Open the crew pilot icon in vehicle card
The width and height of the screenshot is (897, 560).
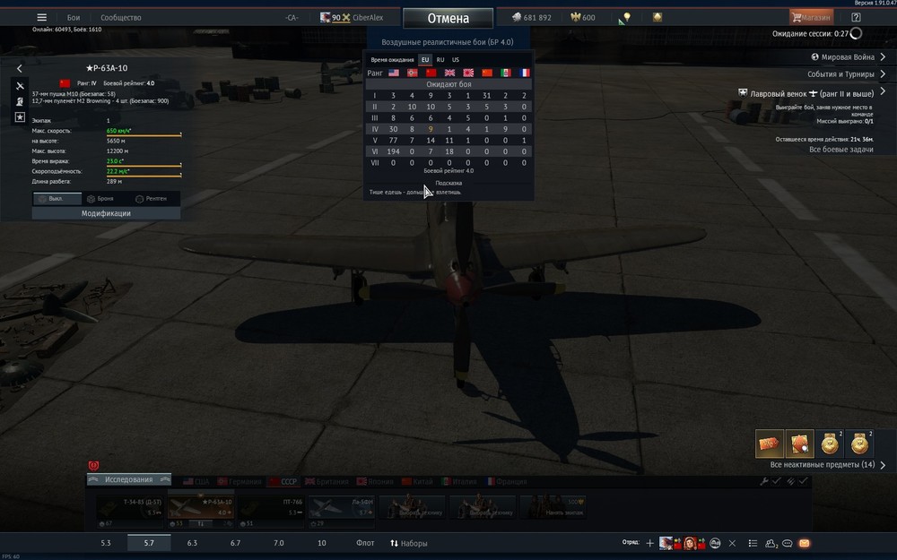pyautogui.click(x=20, y=101)
